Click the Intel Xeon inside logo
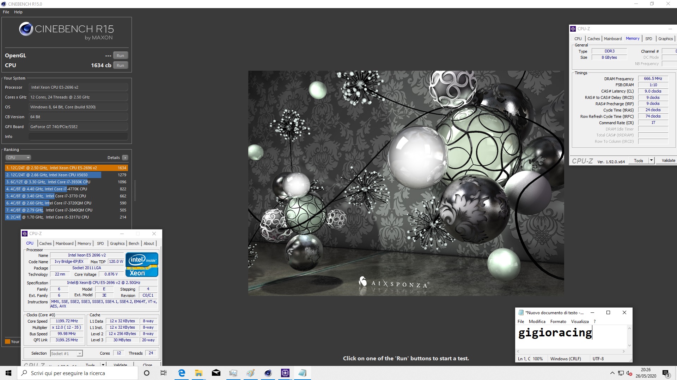677x380 pixels. point(142,265)
